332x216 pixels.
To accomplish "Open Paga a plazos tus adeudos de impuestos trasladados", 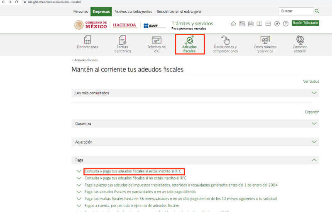I will tap(181, 185).
